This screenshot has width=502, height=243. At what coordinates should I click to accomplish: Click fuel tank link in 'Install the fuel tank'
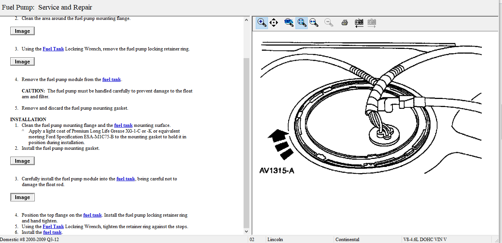pos(52,232)
